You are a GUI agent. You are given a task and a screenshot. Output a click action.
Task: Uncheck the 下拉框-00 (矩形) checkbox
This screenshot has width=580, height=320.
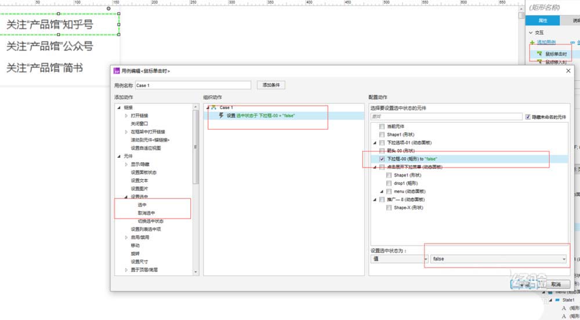pyautogui.click(x=382, y=159)
